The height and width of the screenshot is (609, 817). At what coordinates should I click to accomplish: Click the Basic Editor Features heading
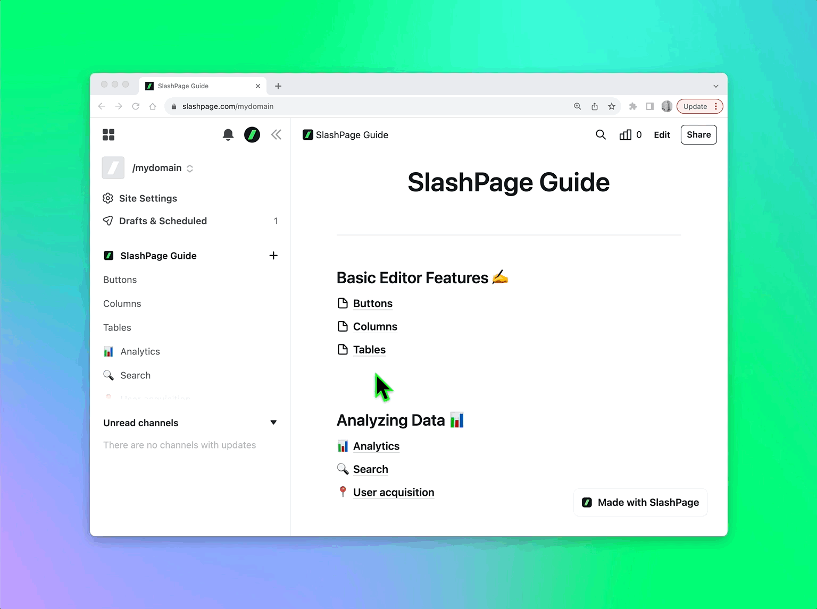(x=422, y=278)
